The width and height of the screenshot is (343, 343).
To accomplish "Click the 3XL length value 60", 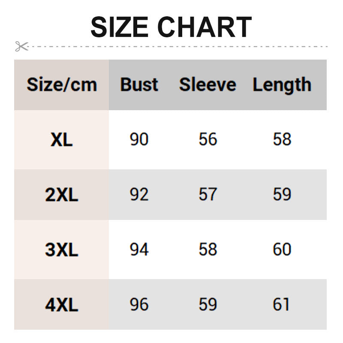I will [x=282, y=250].
